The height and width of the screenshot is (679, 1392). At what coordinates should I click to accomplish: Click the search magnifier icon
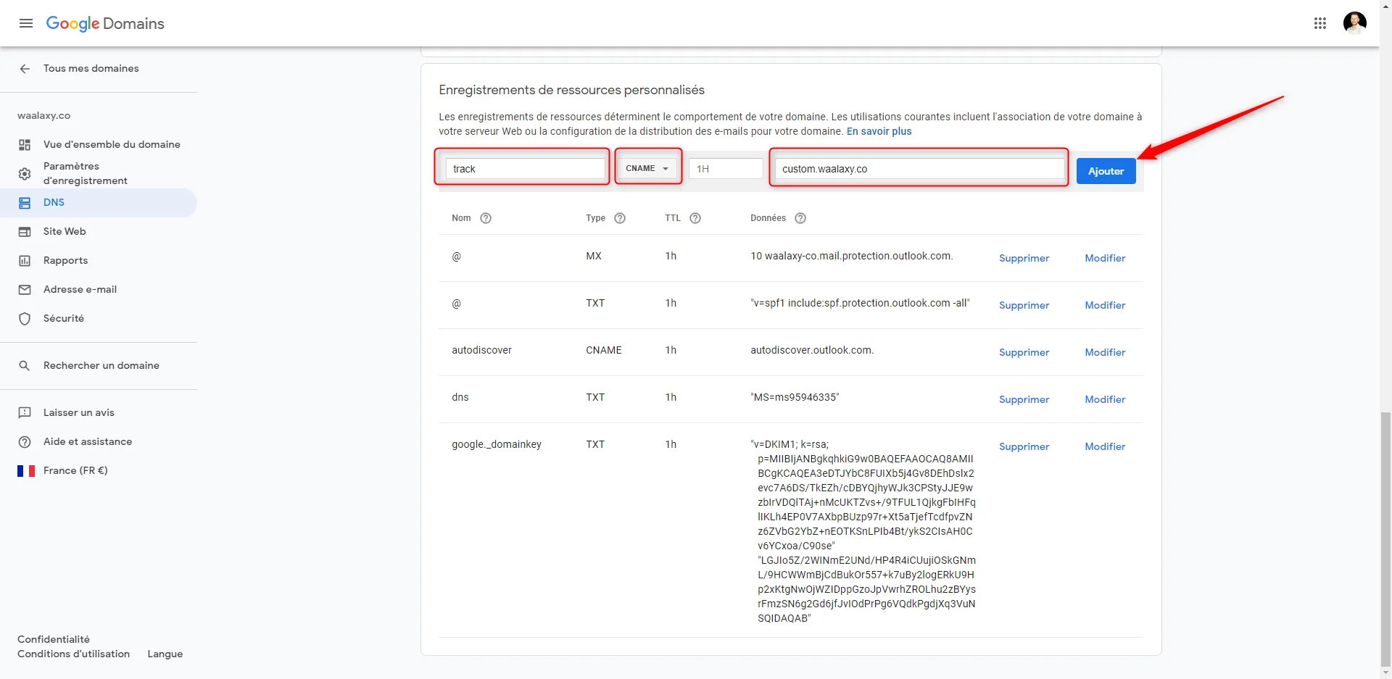tap(25, 366)
